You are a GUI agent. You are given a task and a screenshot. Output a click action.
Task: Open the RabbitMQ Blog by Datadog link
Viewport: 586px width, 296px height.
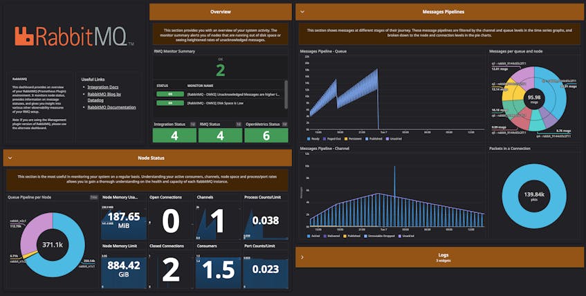coord(104,98)
